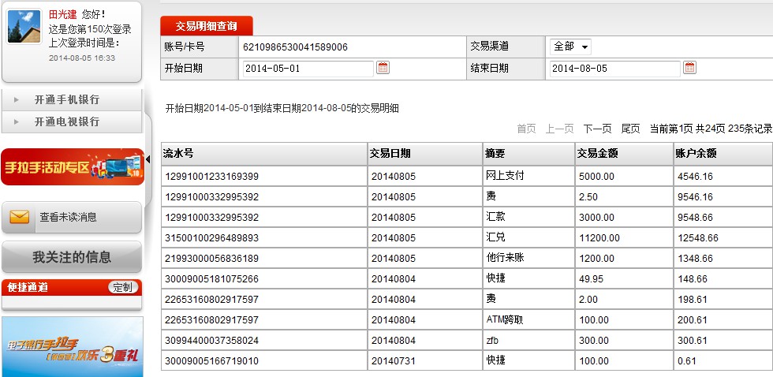Click the 首页 first page link

(526, 129)
